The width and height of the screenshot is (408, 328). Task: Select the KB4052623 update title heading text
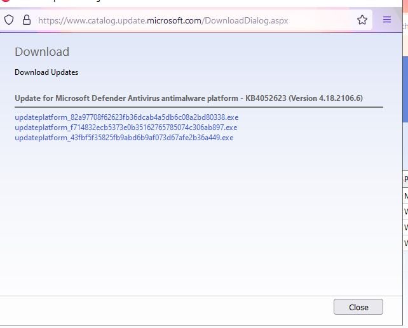pos(189,98)
